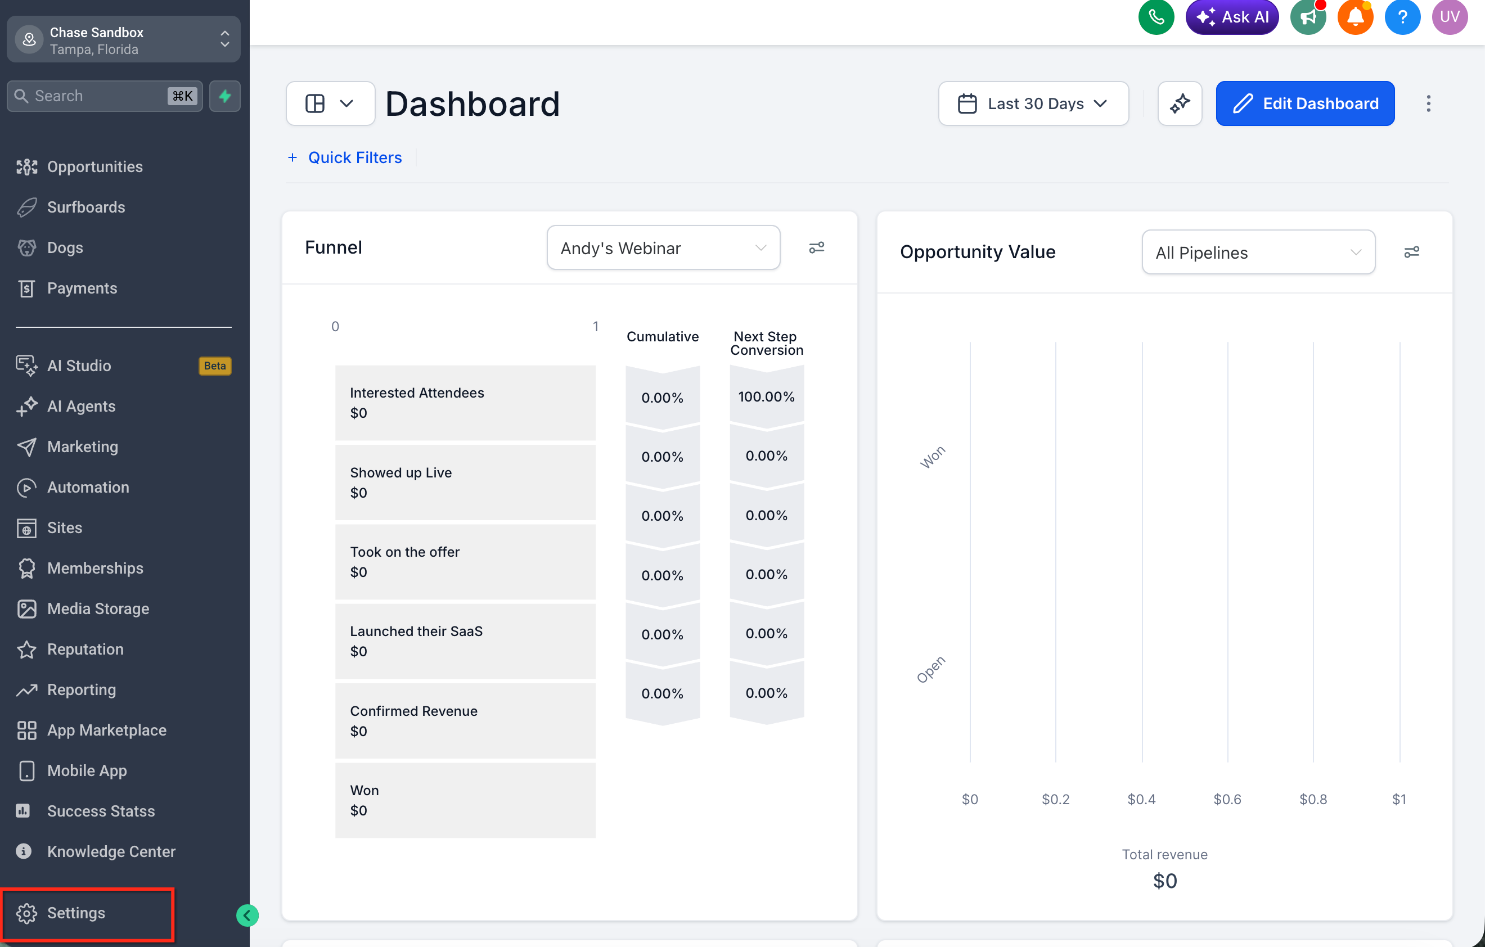Viewport: 1485px width, 947px height.
Task: Expand the Last 30 Days date range
Action: [1033, 103]
